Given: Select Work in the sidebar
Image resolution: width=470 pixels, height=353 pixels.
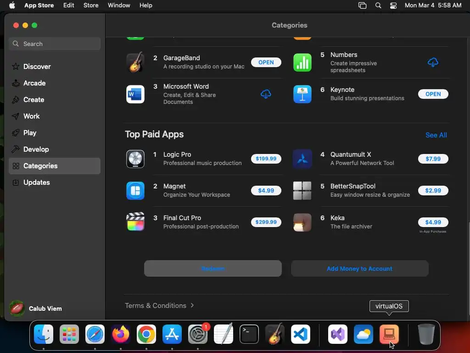Looking at the screenshot, I should (x=55, y=116).
